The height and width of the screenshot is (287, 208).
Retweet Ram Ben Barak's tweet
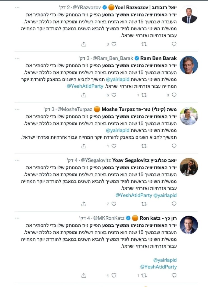tap(144, 96)
